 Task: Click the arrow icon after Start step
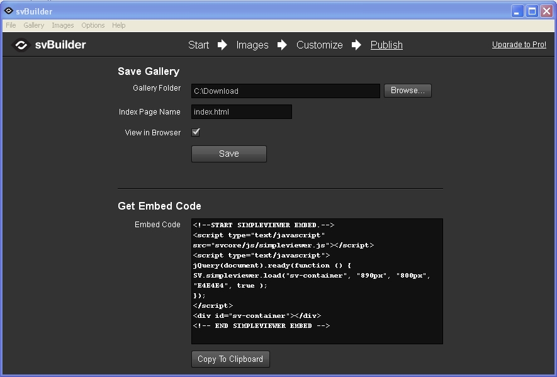223,45
